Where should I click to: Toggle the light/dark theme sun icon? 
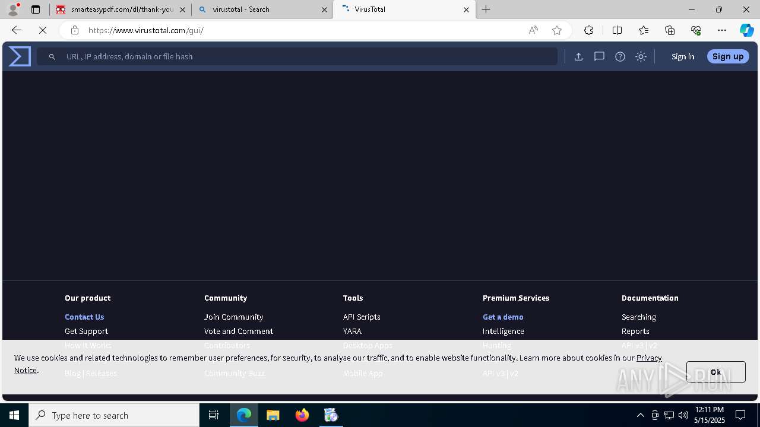click(641, 57)
